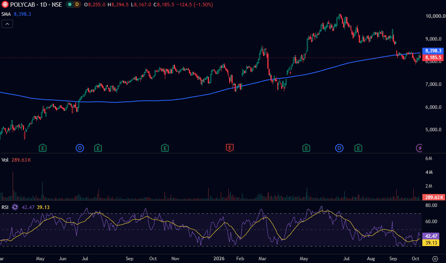Click the open price O8,255.0 in the header
Viewport: 446px width, 263px height.
95,5
